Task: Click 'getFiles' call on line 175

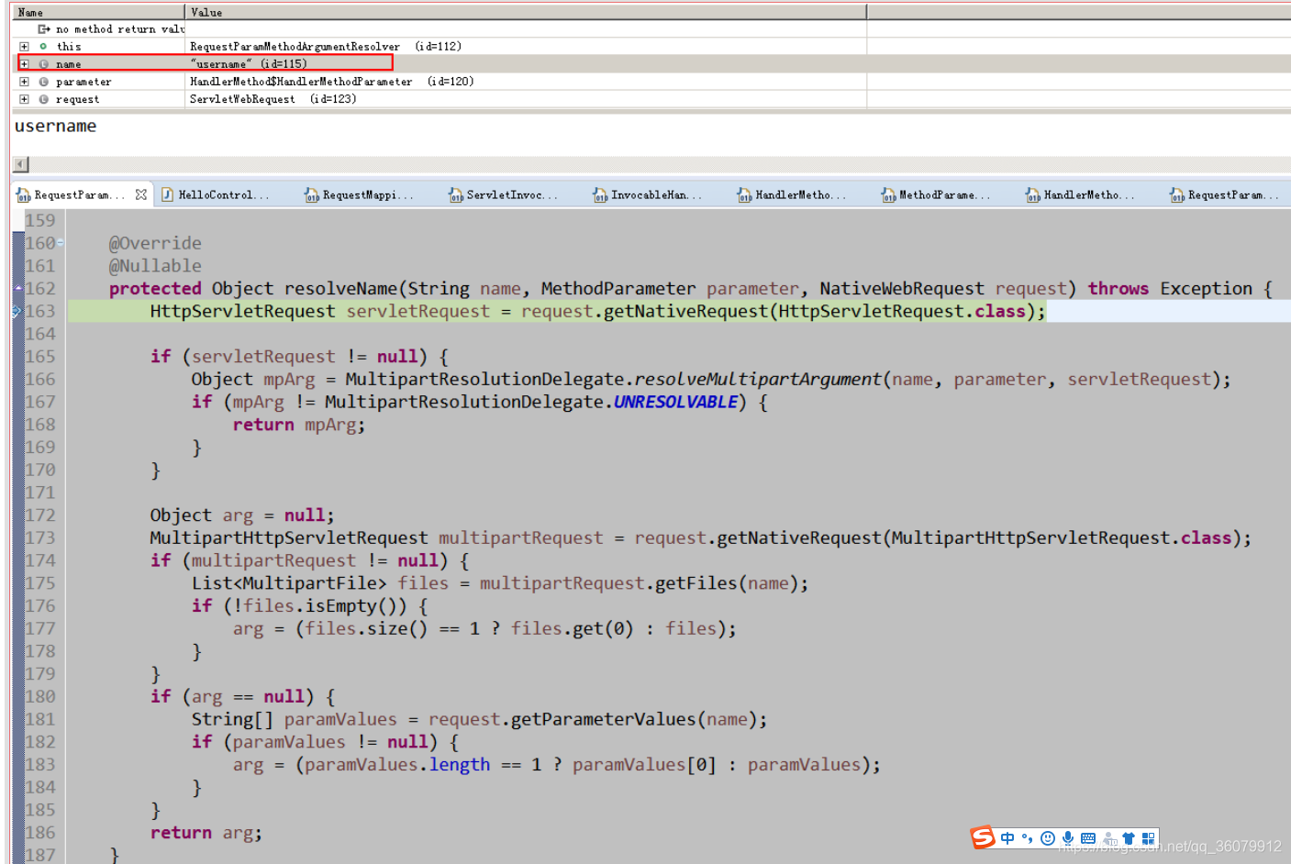Action: 696,583
